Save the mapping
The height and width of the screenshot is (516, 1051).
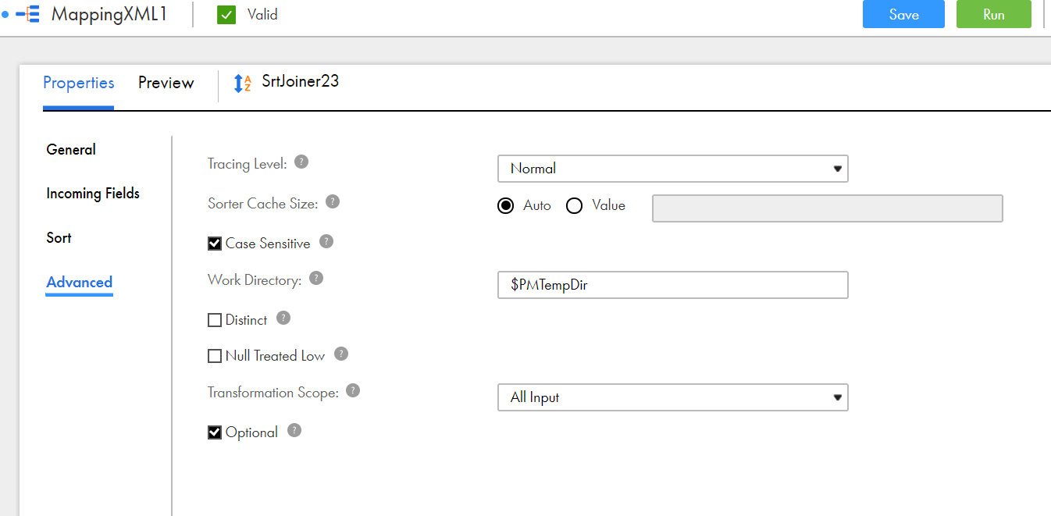pos(903,15)
